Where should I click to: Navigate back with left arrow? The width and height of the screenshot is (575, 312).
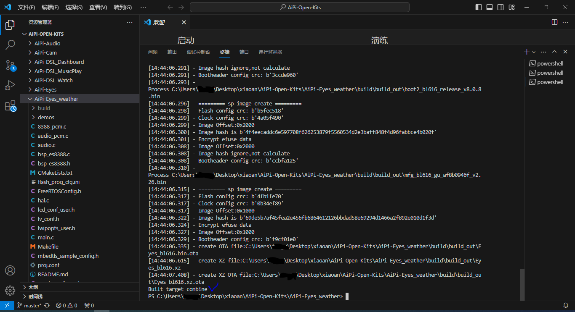(170, 7)
